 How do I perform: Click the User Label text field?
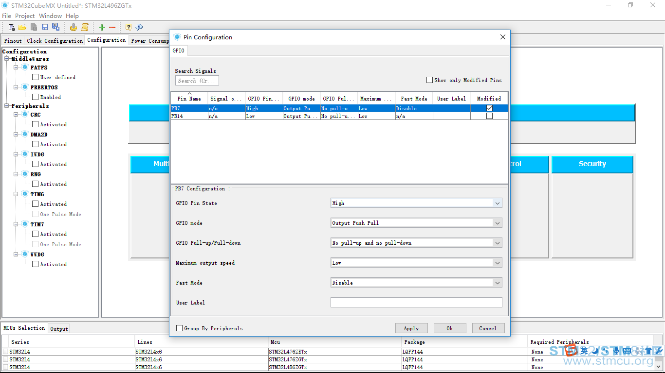point(416,303)
